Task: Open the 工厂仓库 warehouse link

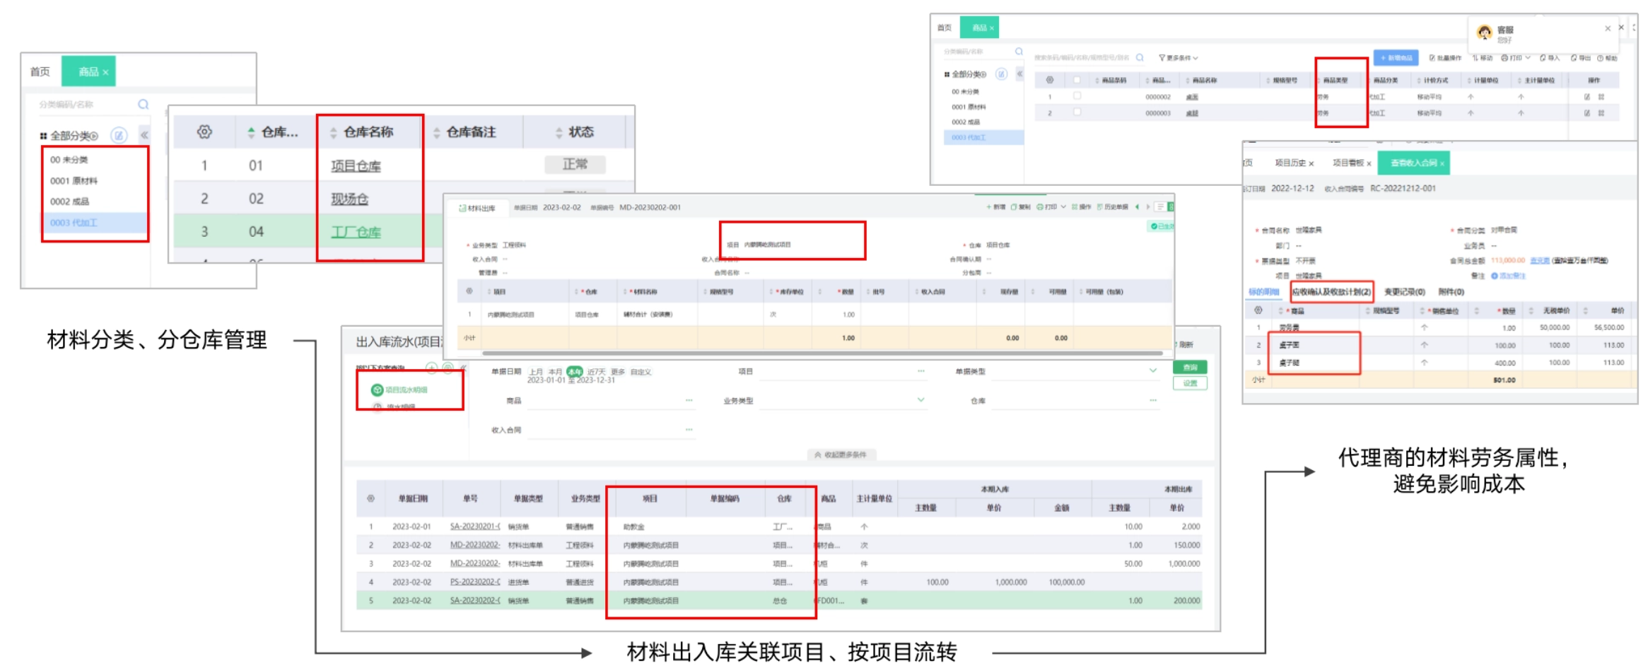Action: 356,232
